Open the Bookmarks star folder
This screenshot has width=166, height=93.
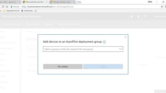27,11
